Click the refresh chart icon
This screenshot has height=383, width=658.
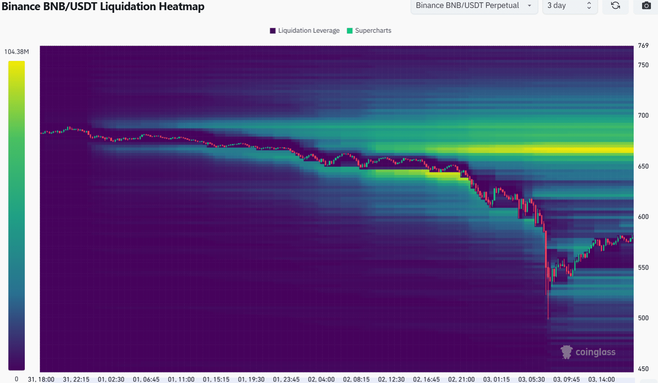(x=615, y=6)
